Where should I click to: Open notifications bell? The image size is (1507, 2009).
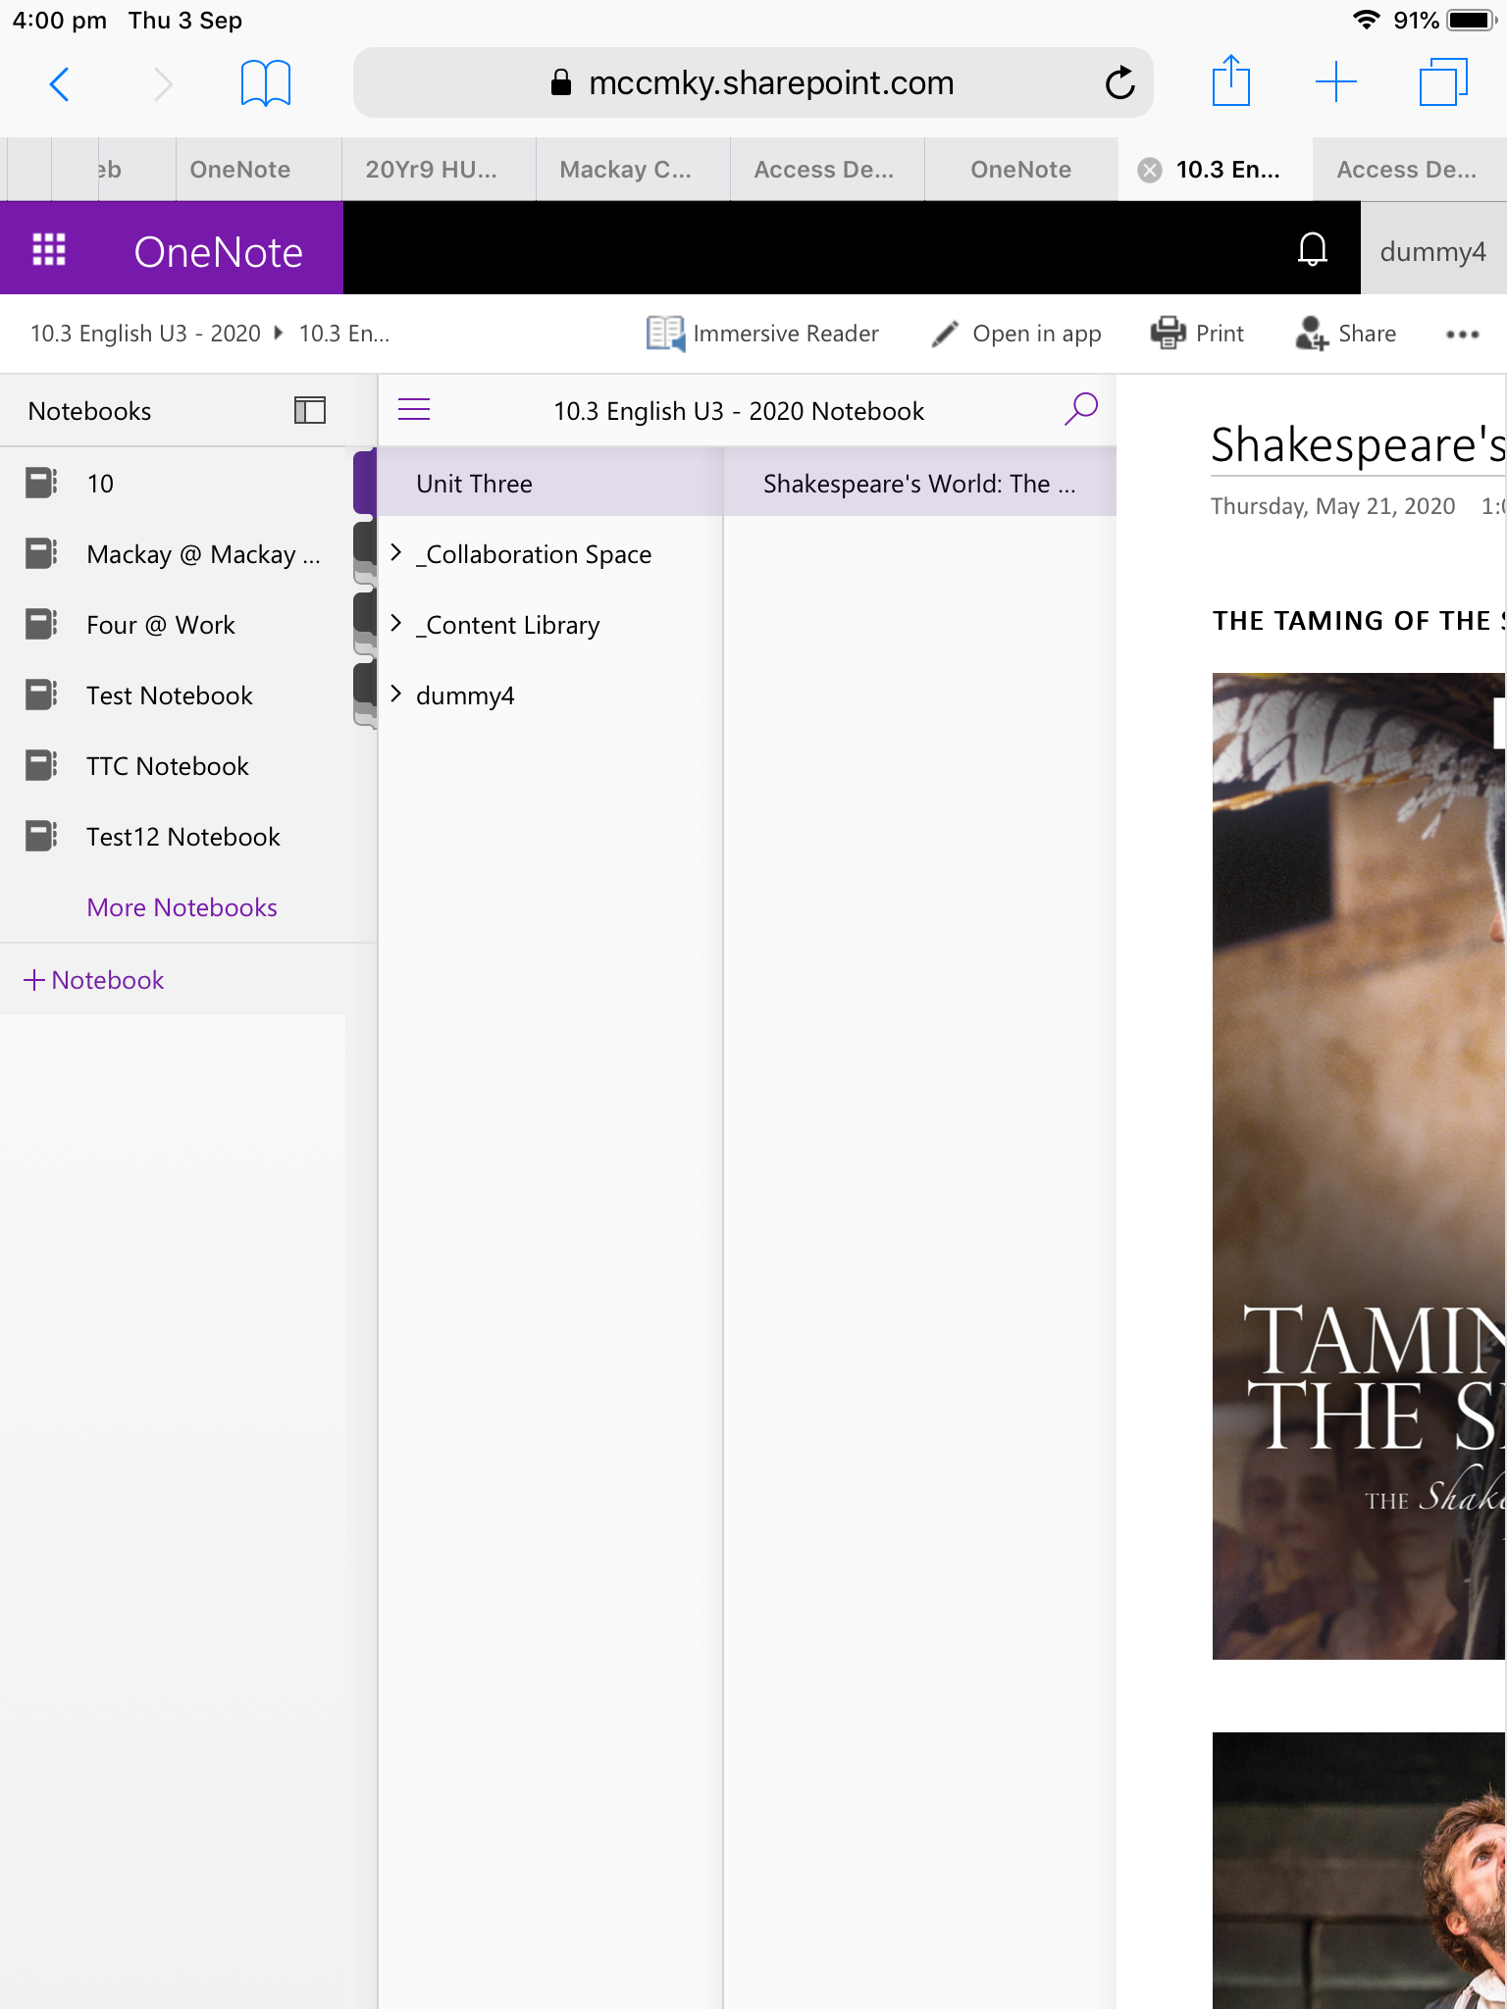[x=1313, y=249]
